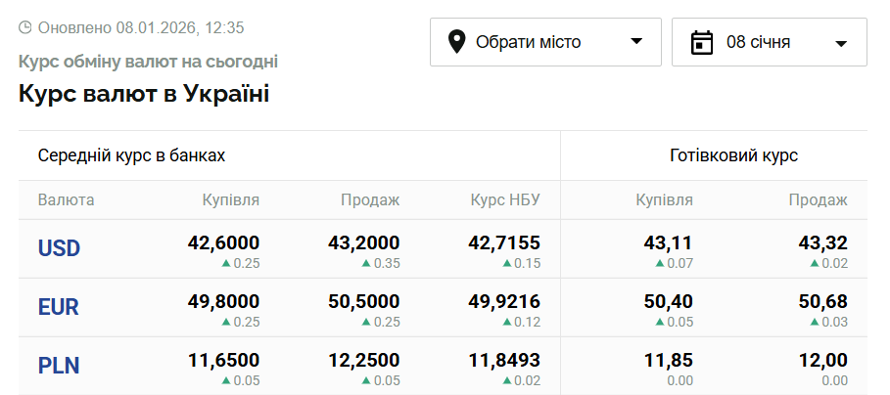This screenshot has width=890, height=395.
Task: Click the green arrow under USD cash selling rate
Action: click(x=815, y=263)
